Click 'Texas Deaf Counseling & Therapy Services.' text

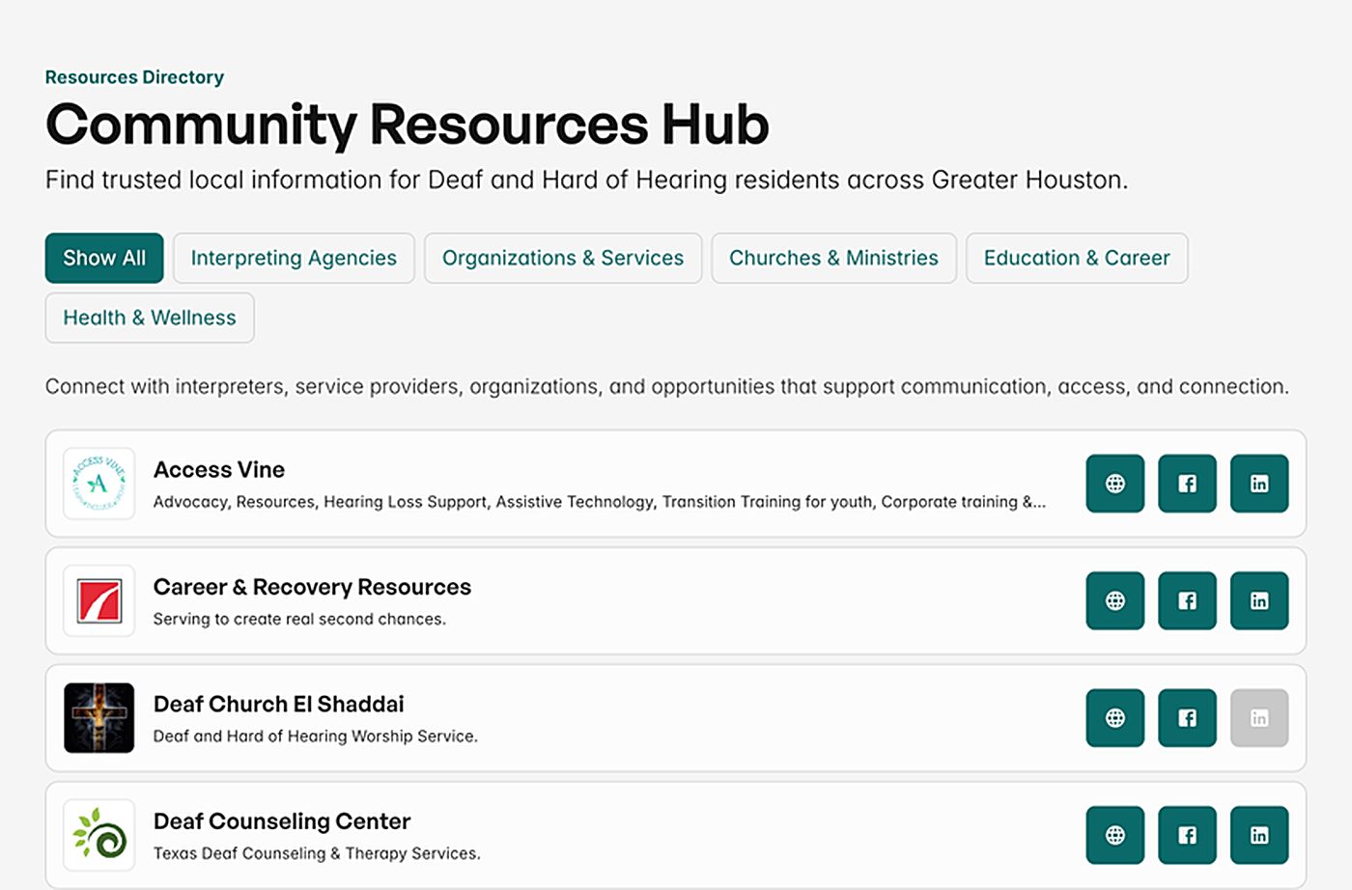pyautogui.click(x=317, y=853)
